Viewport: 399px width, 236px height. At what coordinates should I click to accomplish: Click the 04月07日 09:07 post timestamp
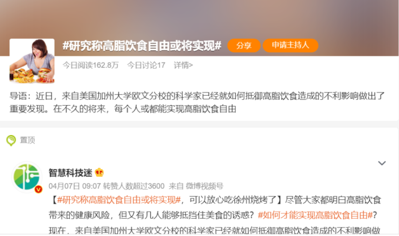(x=75, y=186)
